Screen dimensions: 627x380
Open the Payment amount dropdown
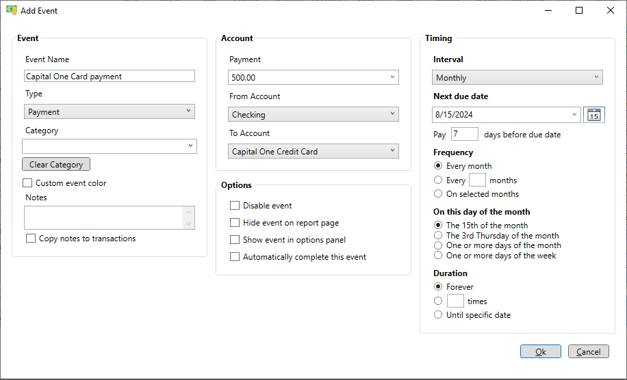tap(313, 77)
